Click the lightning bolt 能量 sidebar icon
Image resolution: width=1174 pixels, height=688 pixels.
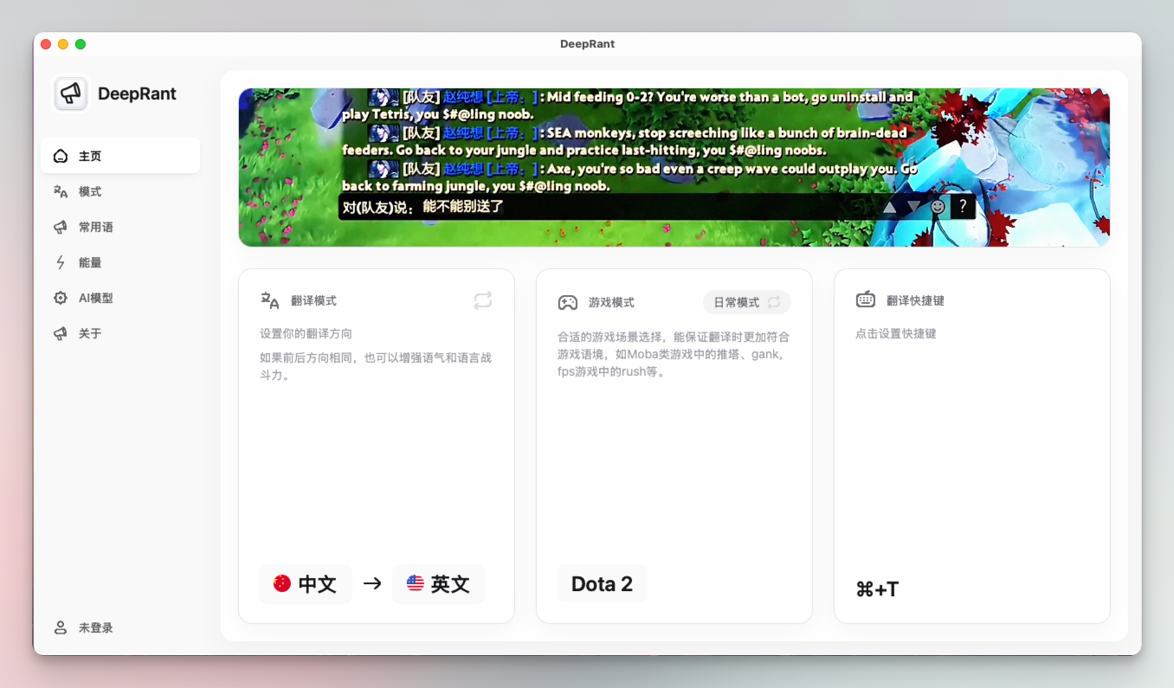pos(61,262)
